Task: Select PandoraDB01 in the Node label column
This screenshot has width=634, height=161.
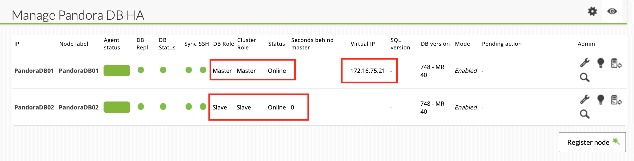Action: 79,71
